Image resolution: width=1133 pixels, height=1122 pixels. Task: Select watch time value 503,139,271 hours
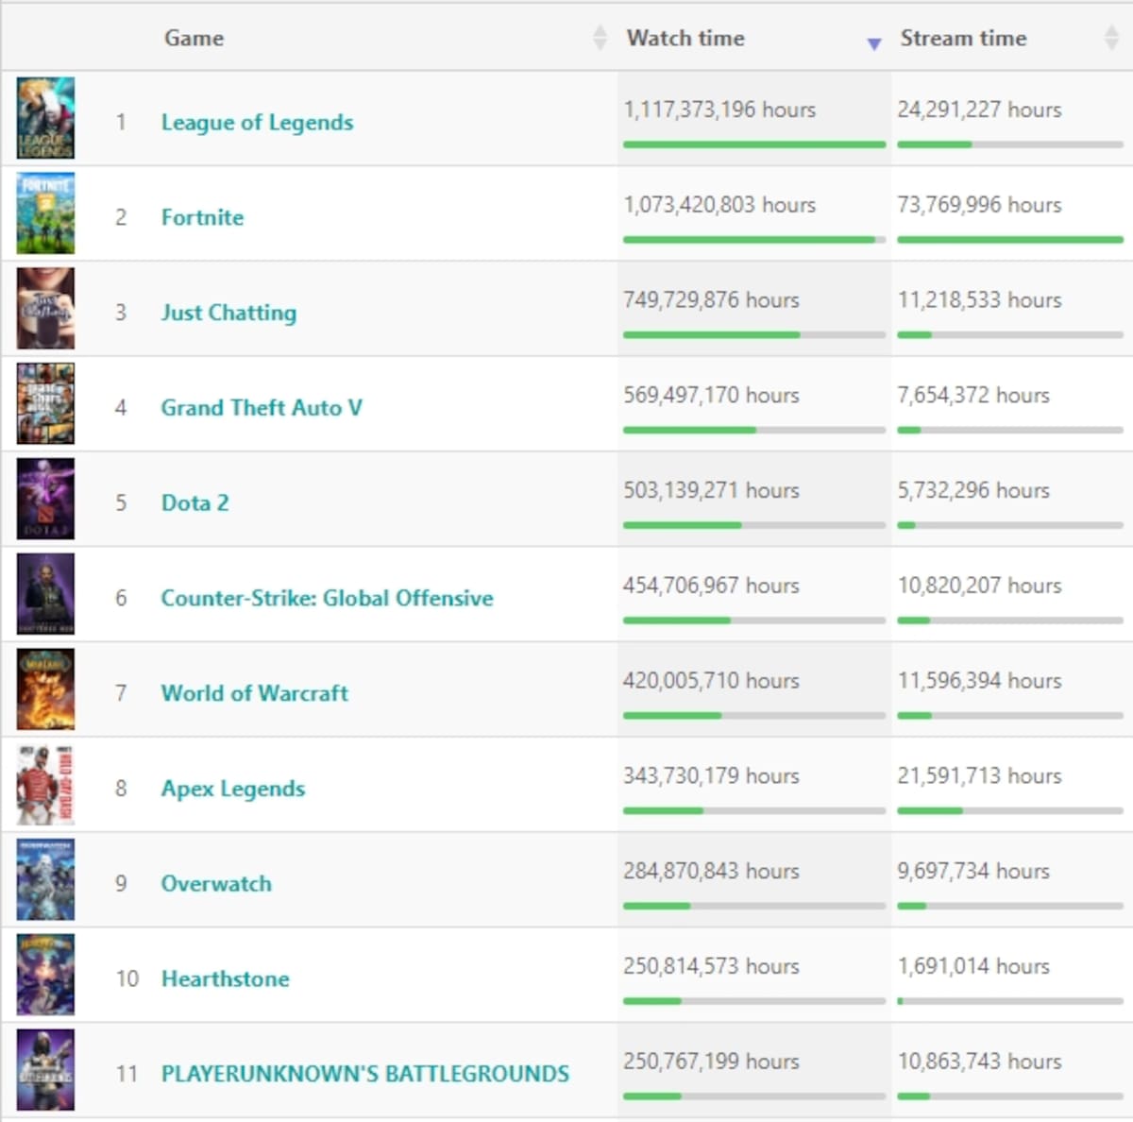pos(711,490)
